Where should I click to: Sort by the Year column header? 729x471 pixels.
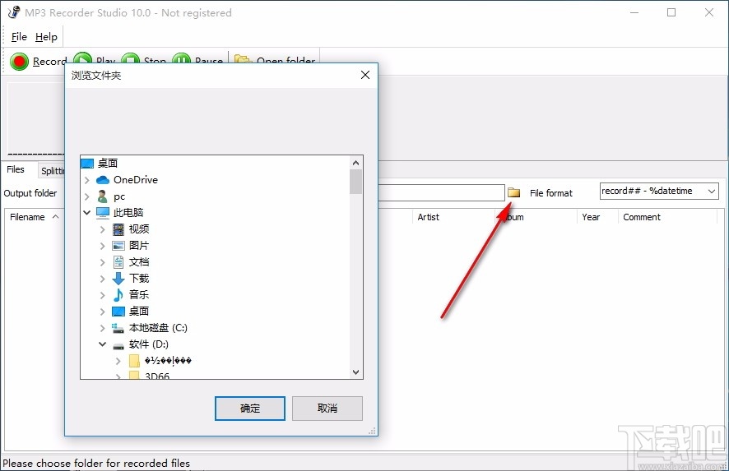[x=597, y=217]
